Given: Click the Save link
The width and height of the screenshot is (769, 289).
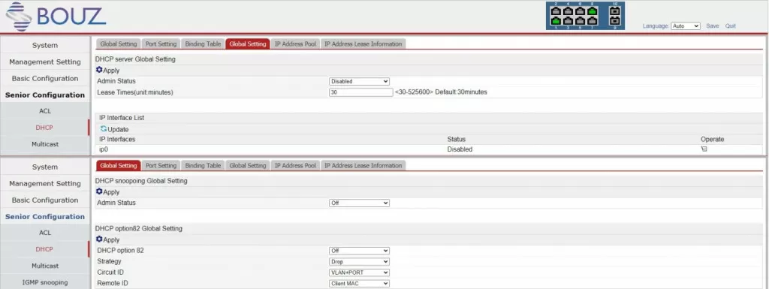Looking at the screenshot, I should click(713, 26).
